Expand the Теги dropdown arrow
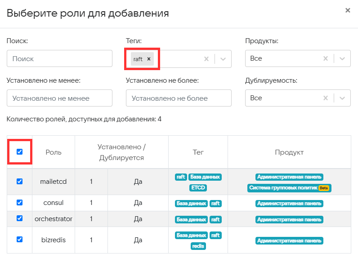The width and height of the screenshot is (358, 258). point(224,59)
